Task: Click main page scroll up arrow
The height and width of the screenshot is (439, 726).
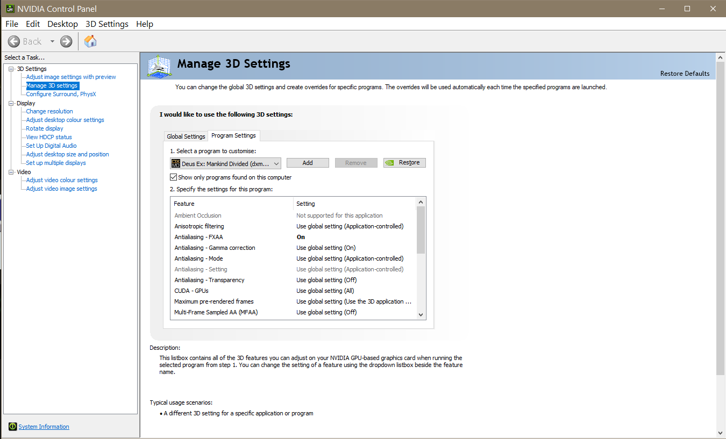Action: [721, 56]
